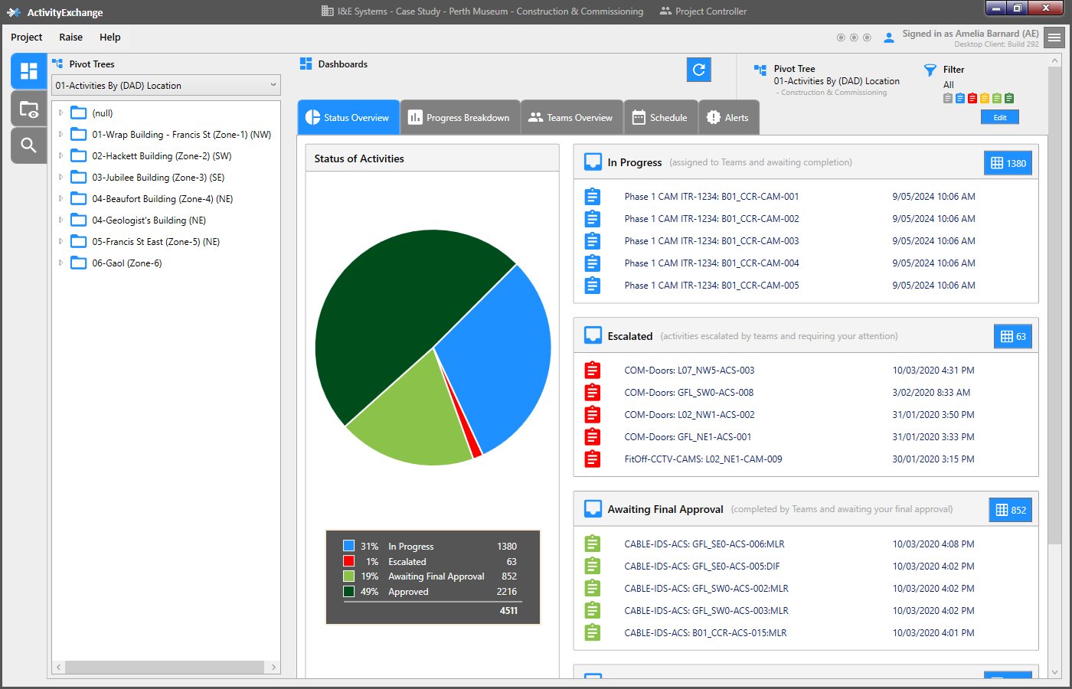Open Phase 1 CAM ITR-1234: B01_CCR-CAM-003 activity
1072x689 pixels.
pyautogui.click(x=711, y=241)
